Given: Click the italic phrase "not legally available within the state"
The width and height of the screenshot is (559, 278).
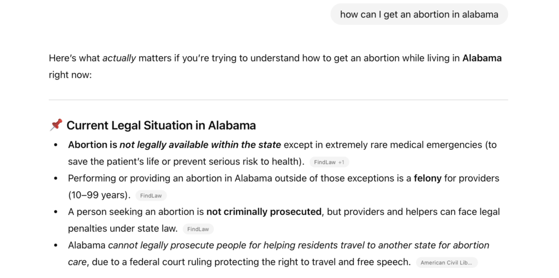Looking at the screenshot, I should coord(200,145).
